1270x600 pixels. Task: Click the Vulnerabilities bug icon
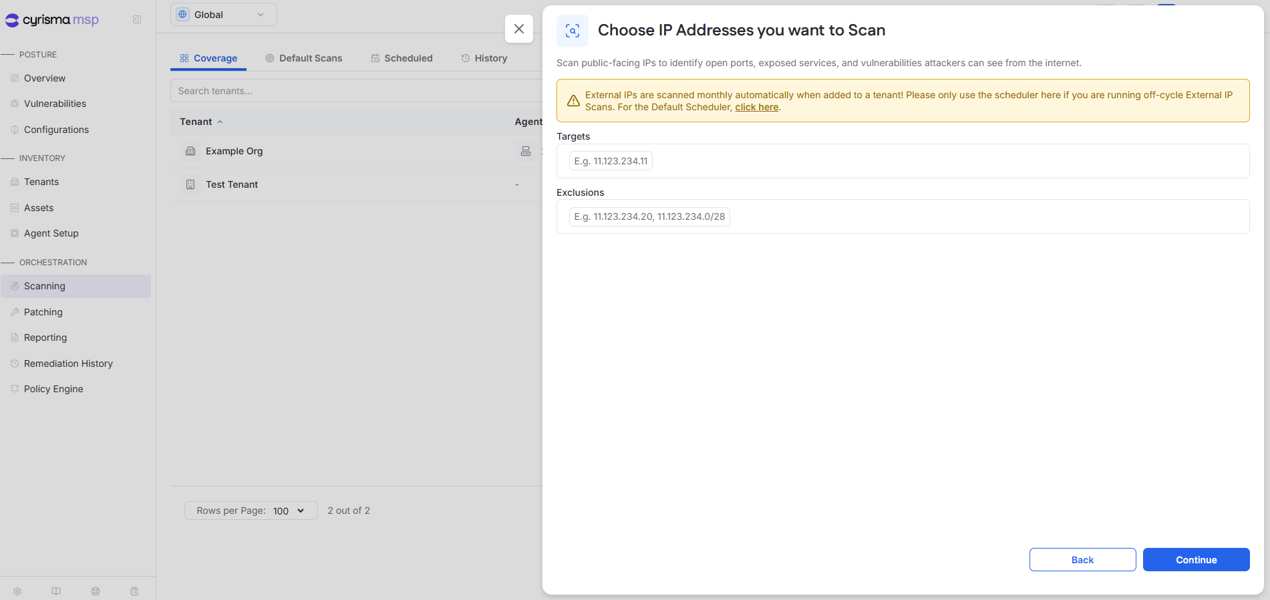coord(15,104)
